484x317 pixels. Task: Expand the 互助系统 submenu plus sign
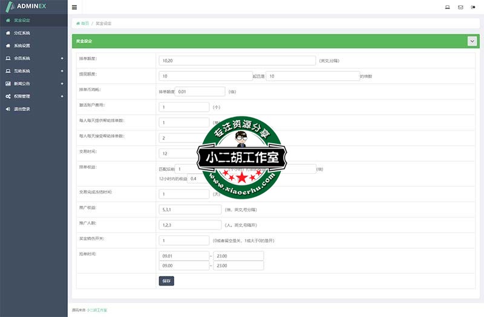[62, 71]
